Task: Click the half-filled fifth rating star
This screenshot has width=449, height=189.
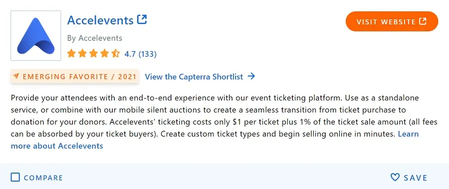Action: (116, 53)
